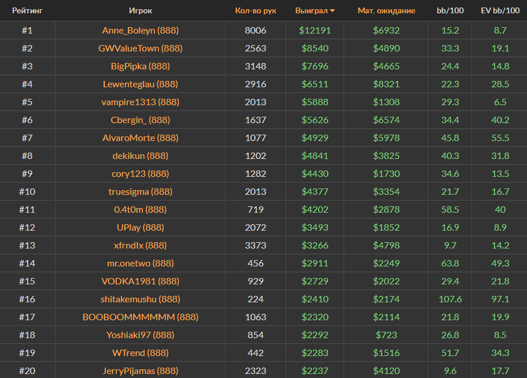This screenshot has height=378, width=527.
Task: Select player BigPipka (888)
Action: pyautogui.click(x=141, y=66)
